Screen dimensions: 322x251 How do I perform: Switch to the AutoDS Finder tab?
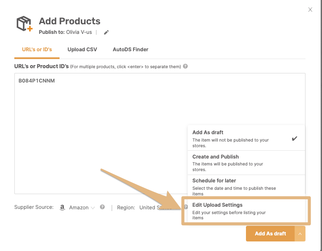click(130, 50)
